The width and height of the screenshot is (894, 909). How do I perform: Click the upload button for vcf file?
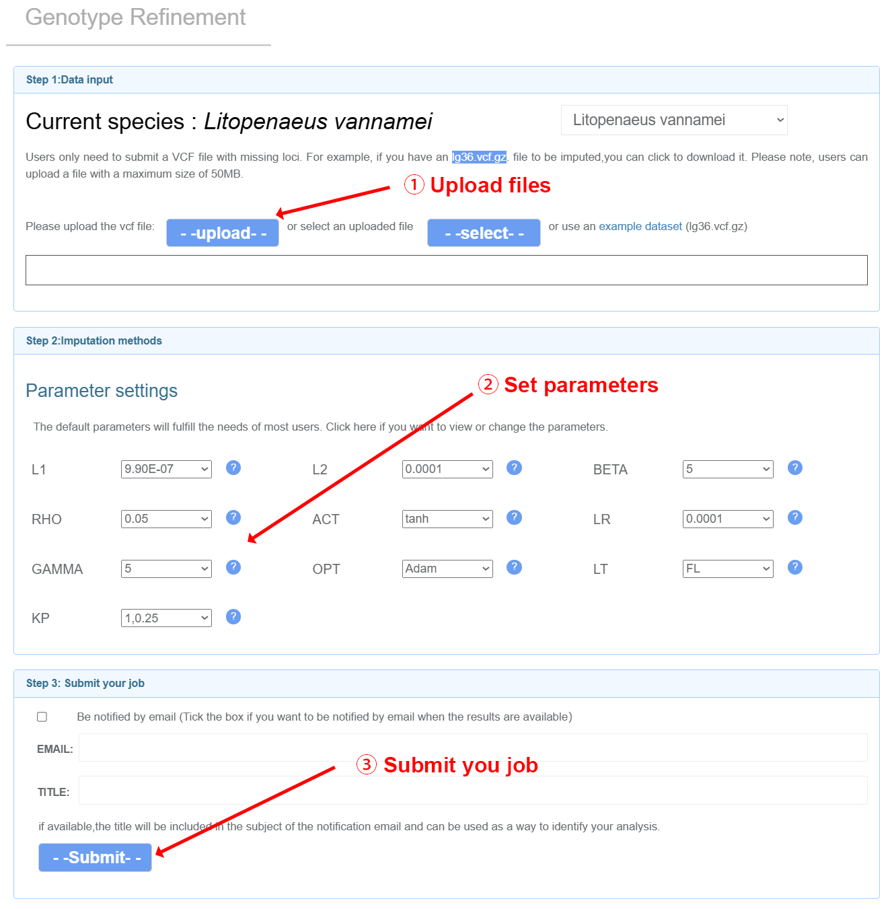223,233
